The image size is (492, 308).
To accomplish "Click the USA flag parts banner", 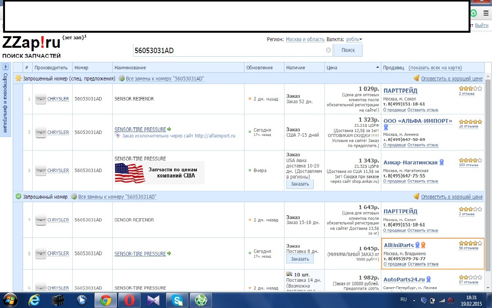I will pyautogui.click(x=160, y=173).
